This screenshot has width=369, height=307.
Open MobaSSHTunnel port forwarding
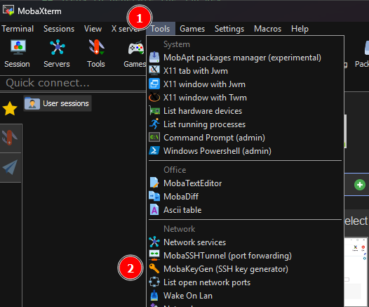pos(245,256)
